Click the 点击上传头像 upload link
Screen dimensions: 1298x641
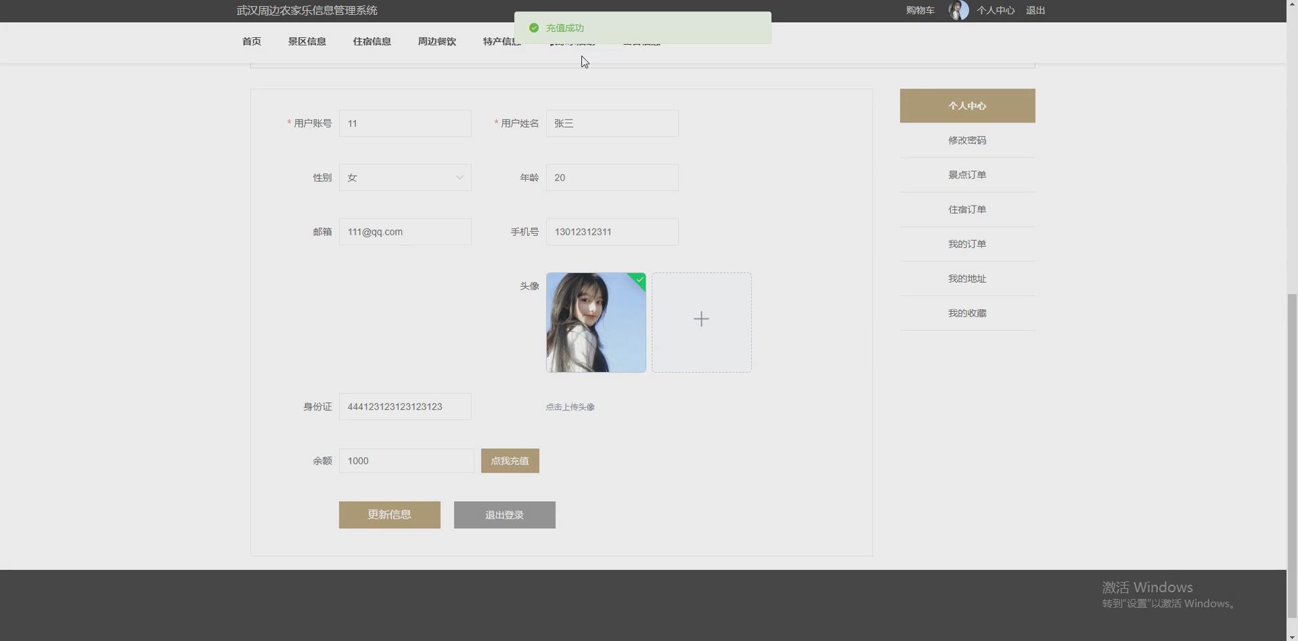tap(570, 406)
